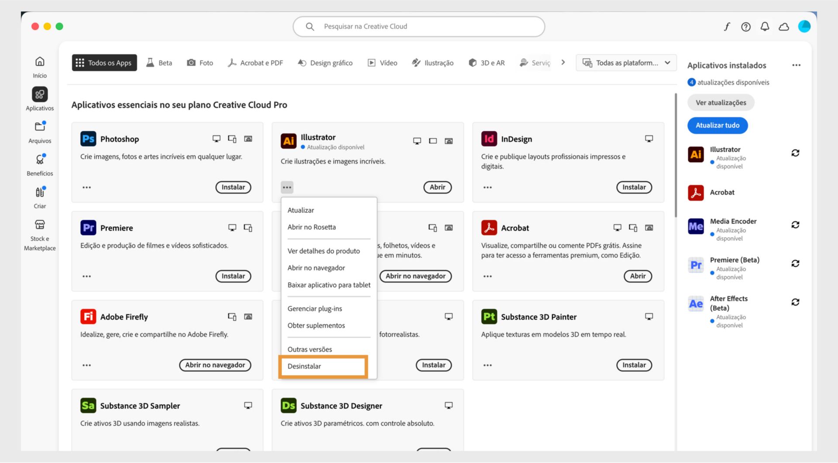Switch to the Ilustração tab

click(433, 63)
